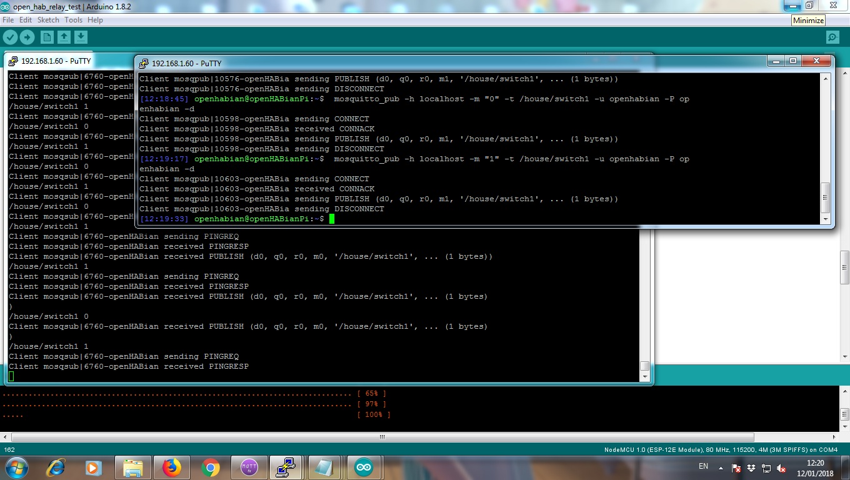Toggle the muted volume tray icon
This screenshot has width=850, height=480.
[x=781, y=467]
